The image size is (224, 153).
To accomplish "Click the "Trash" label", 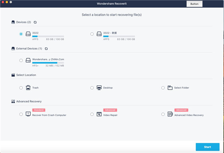I will point(35,88).
